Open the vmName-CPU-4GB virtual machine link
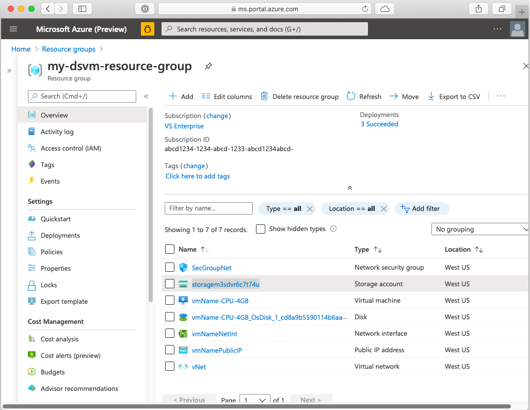 pyautogui.click(x=220, y=301)
